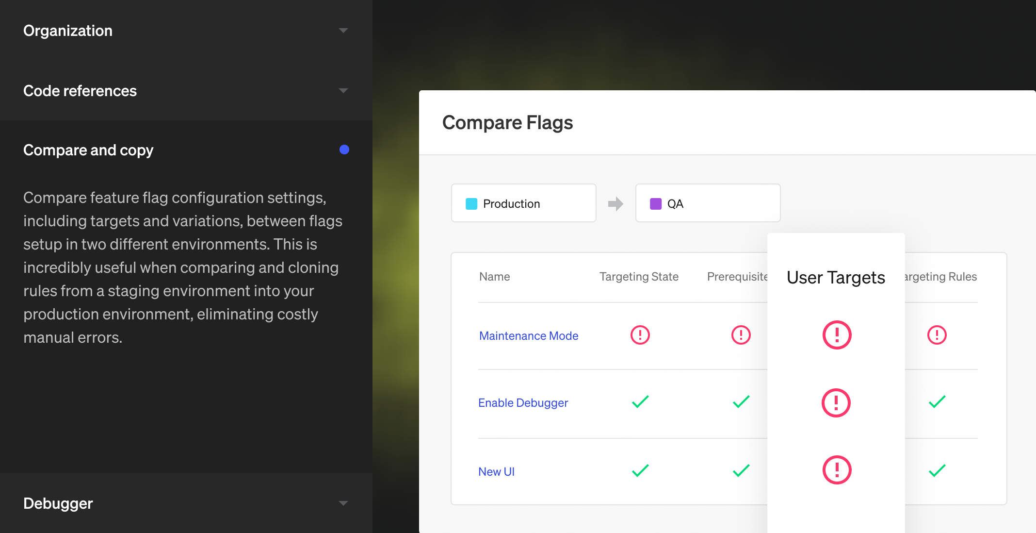This screenshot has width=1036, height=533.
Task: Expand the Debugger section arrow
Action: pos(343,503)
